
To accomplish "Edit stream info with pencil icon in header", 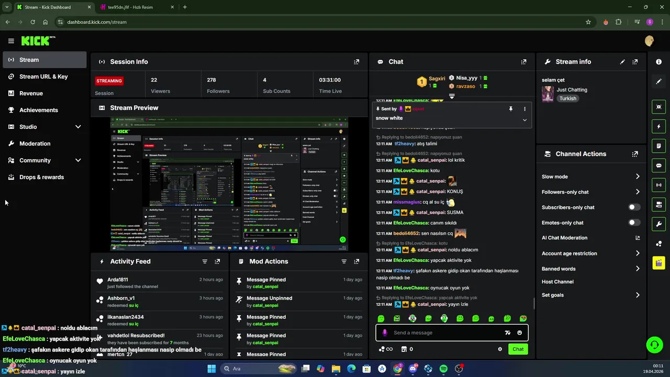I will point(622,62).
